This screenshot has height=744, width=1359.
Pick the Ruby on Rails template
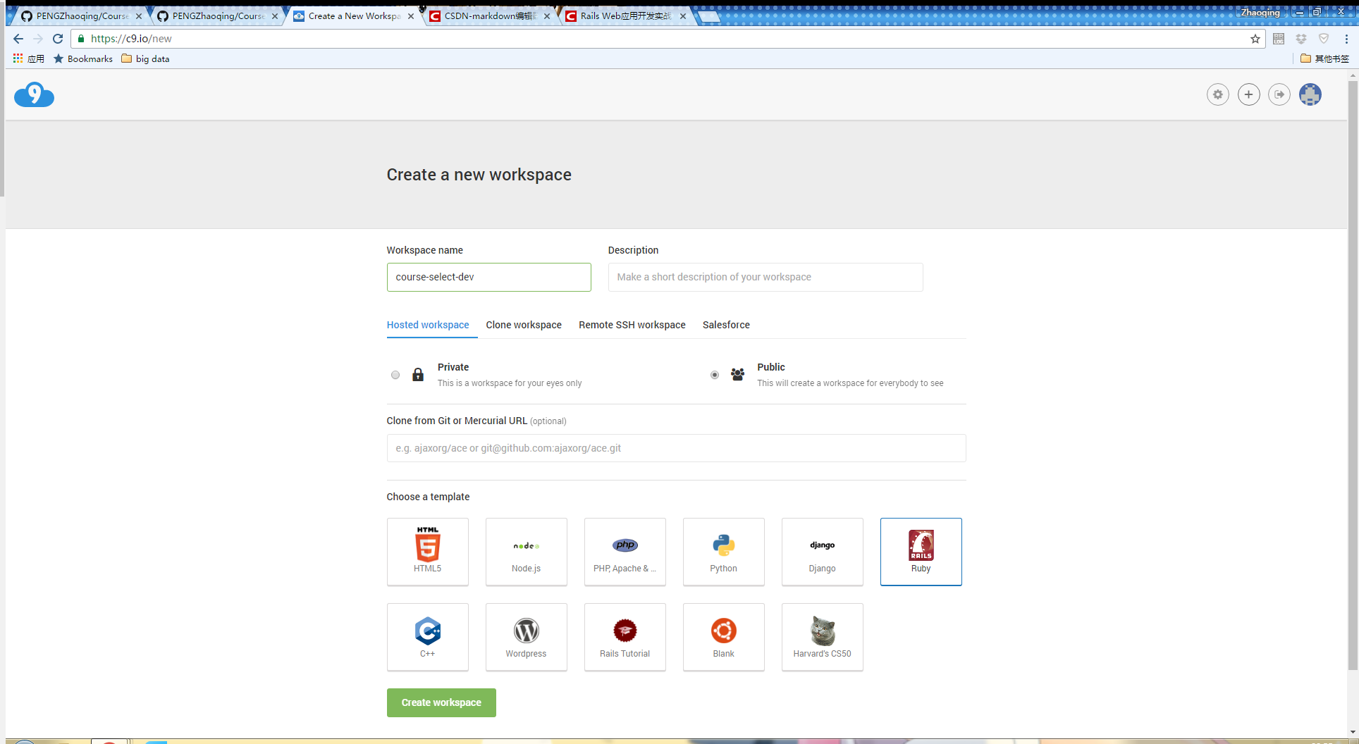[x=921, y=552]
